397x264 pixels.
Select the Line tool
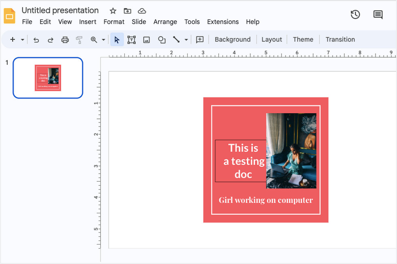click(x=176, y=39)
